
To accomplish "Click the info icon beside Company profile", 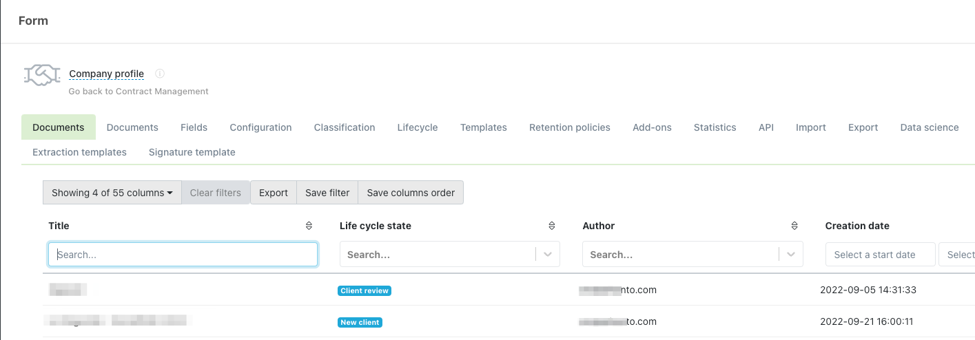I will pos(160,74).
